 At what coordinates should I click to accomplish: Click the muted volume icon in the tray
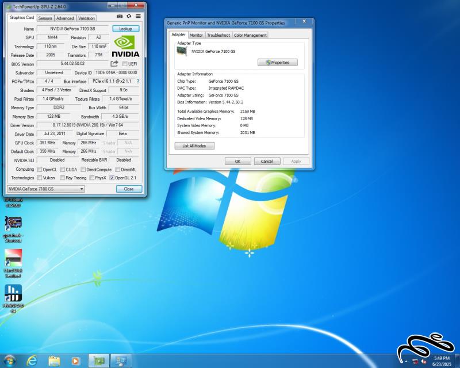point(424,362)
